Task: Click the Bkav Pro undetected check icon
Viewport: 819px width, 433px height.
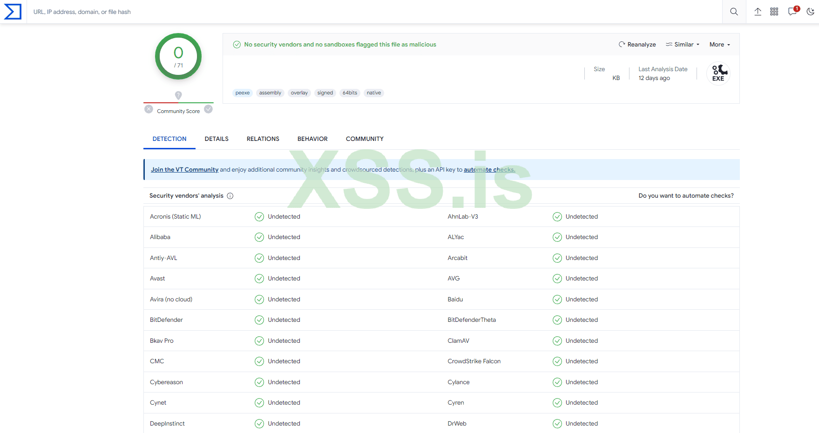Action: pos(259,341)
